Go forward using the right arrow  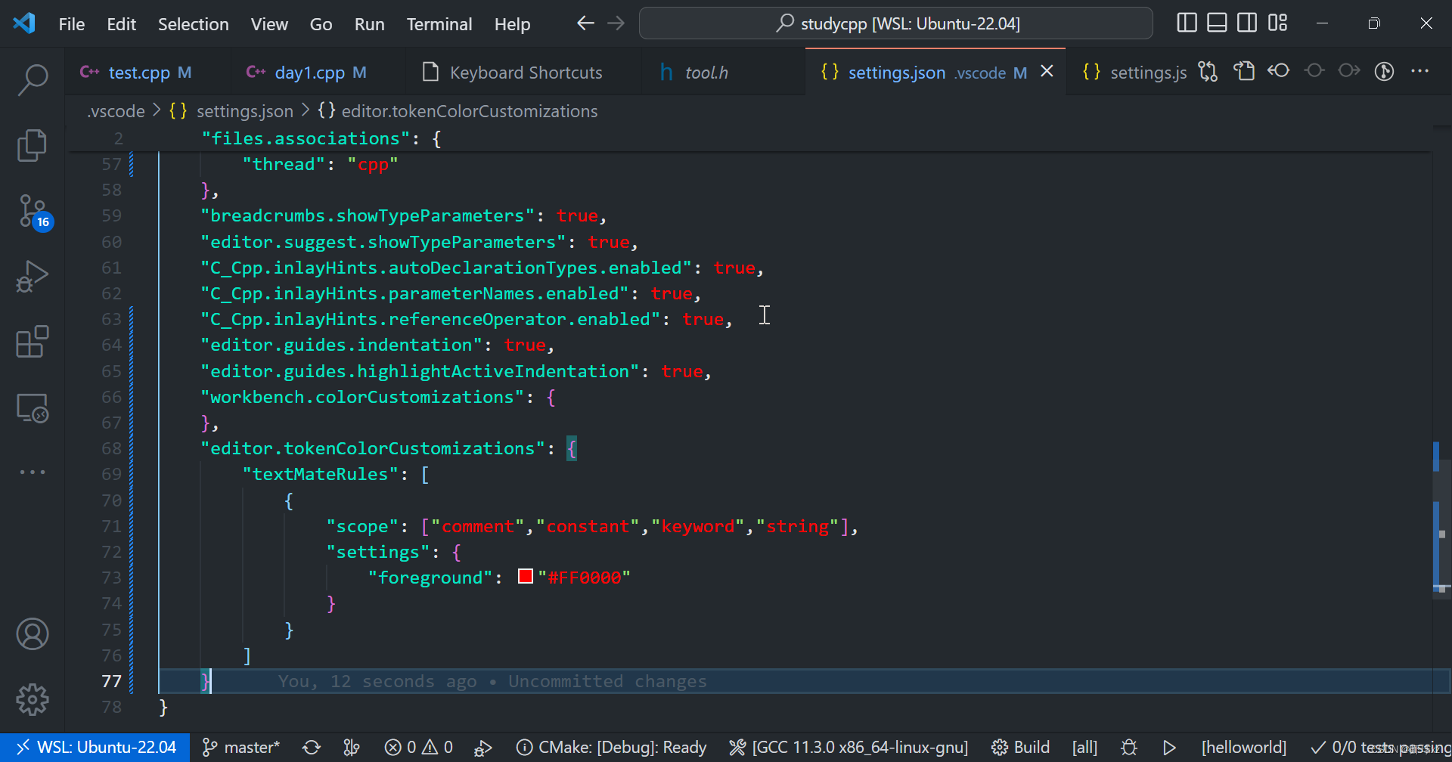click(x=616, y=23)
